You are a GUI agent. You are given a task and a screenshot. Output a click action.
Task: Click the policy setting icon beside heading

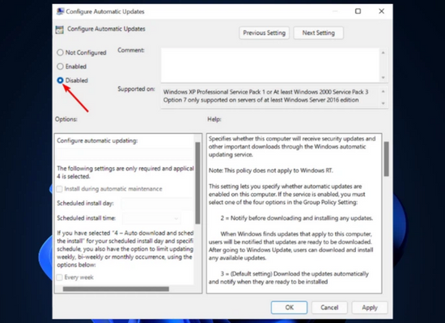pyautogui.click(x=60, y=29)
